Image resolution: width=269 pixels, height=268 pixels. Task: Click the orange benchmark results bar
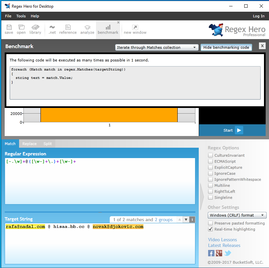tap(109, 115)
